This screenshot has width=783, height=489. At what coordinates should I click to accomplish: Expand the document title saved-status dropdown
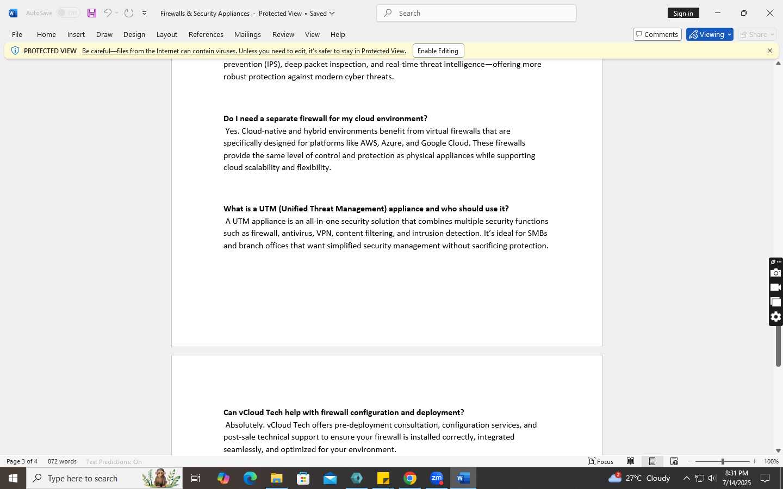coord(332,13)
